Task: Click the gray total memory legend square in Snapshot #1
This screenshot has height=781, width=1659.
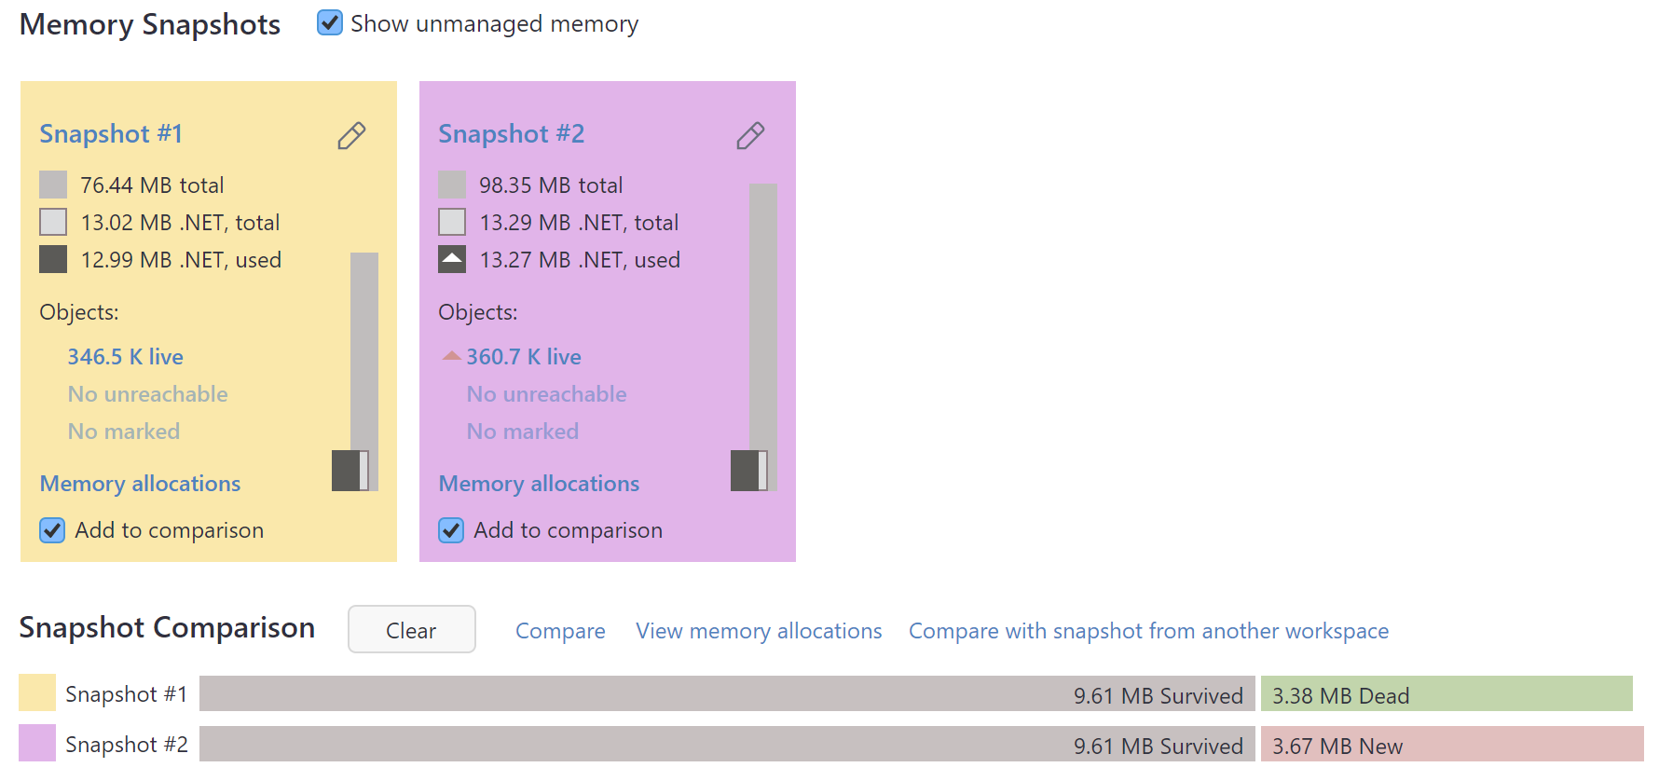Action: click(52, 184)
